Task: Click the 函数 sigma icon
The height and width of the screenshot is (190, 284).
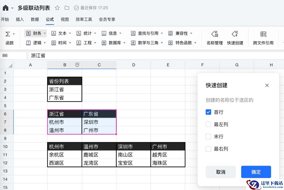Action: click(x=8, y=34)
